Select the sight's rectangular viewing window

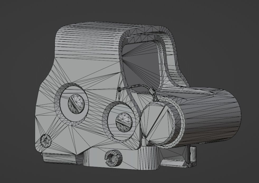[x=141, y=66]
